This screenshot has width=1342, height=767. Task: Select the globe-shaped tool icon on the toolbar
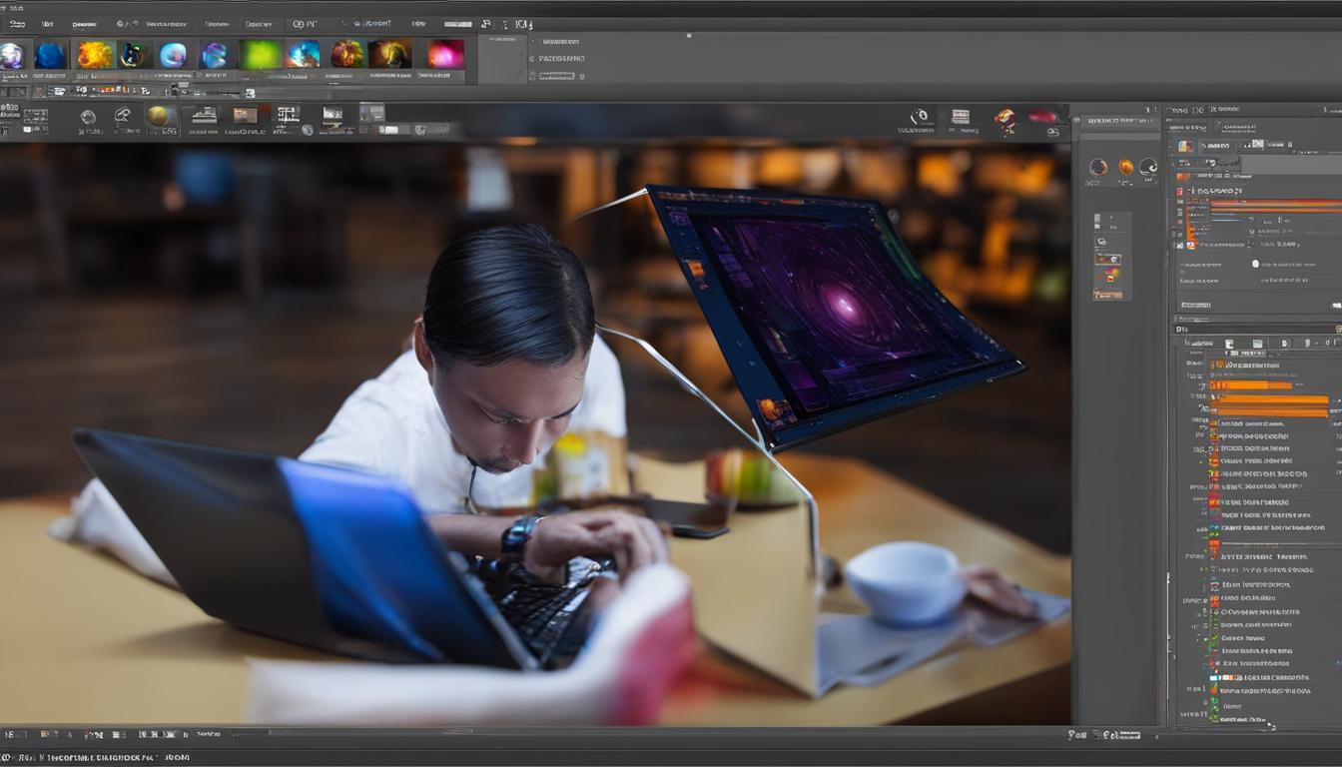click(x=88, y=115)
